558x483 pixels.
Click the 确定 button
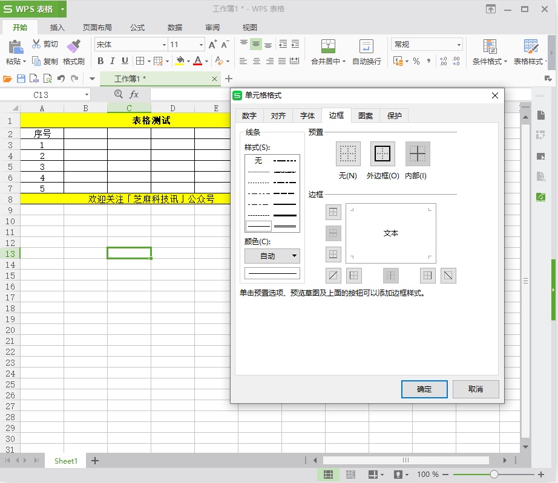click(424, 389)
